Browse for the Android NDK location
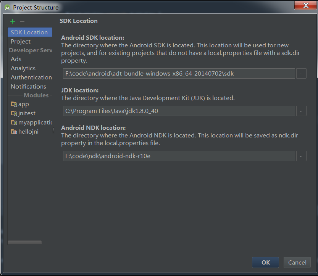This screenshot has width=318, height=276. 301,156
